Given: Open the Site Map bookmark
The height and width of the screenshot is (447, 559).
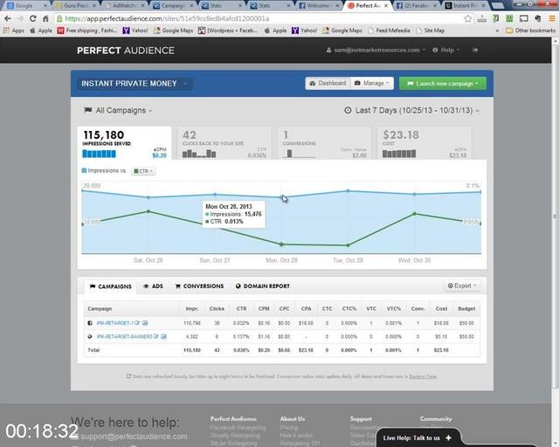Looking at the screenshot, I should click(431, 31).
